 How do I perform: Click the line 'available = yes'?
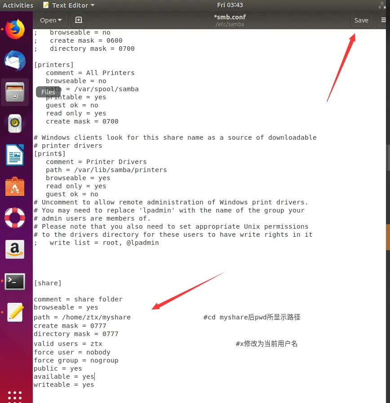click(64, 376)
